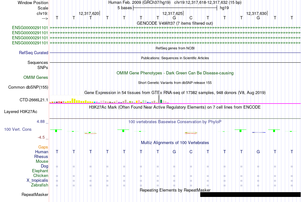Click the 12,317,620 coordinate marker
This screenshot has height=202, width=301.
(89, 13)
